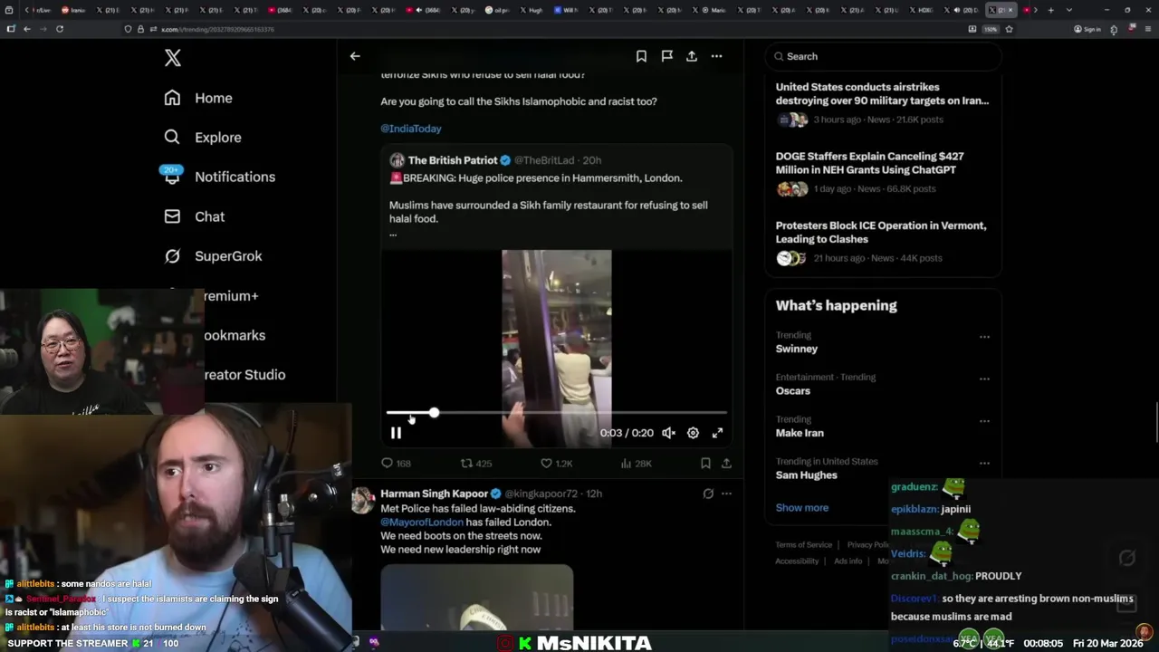Click the browser reload button
Viewport: 1159px width, 652px height.
tap(60, 29)
